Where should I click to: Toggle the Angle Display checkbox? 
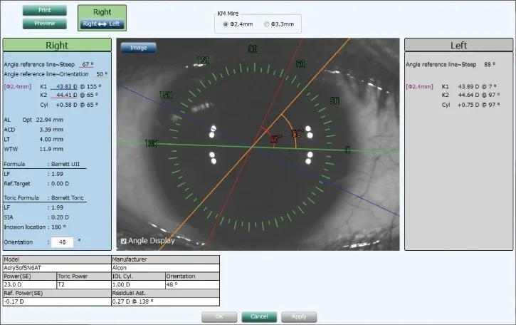point(124,241)
